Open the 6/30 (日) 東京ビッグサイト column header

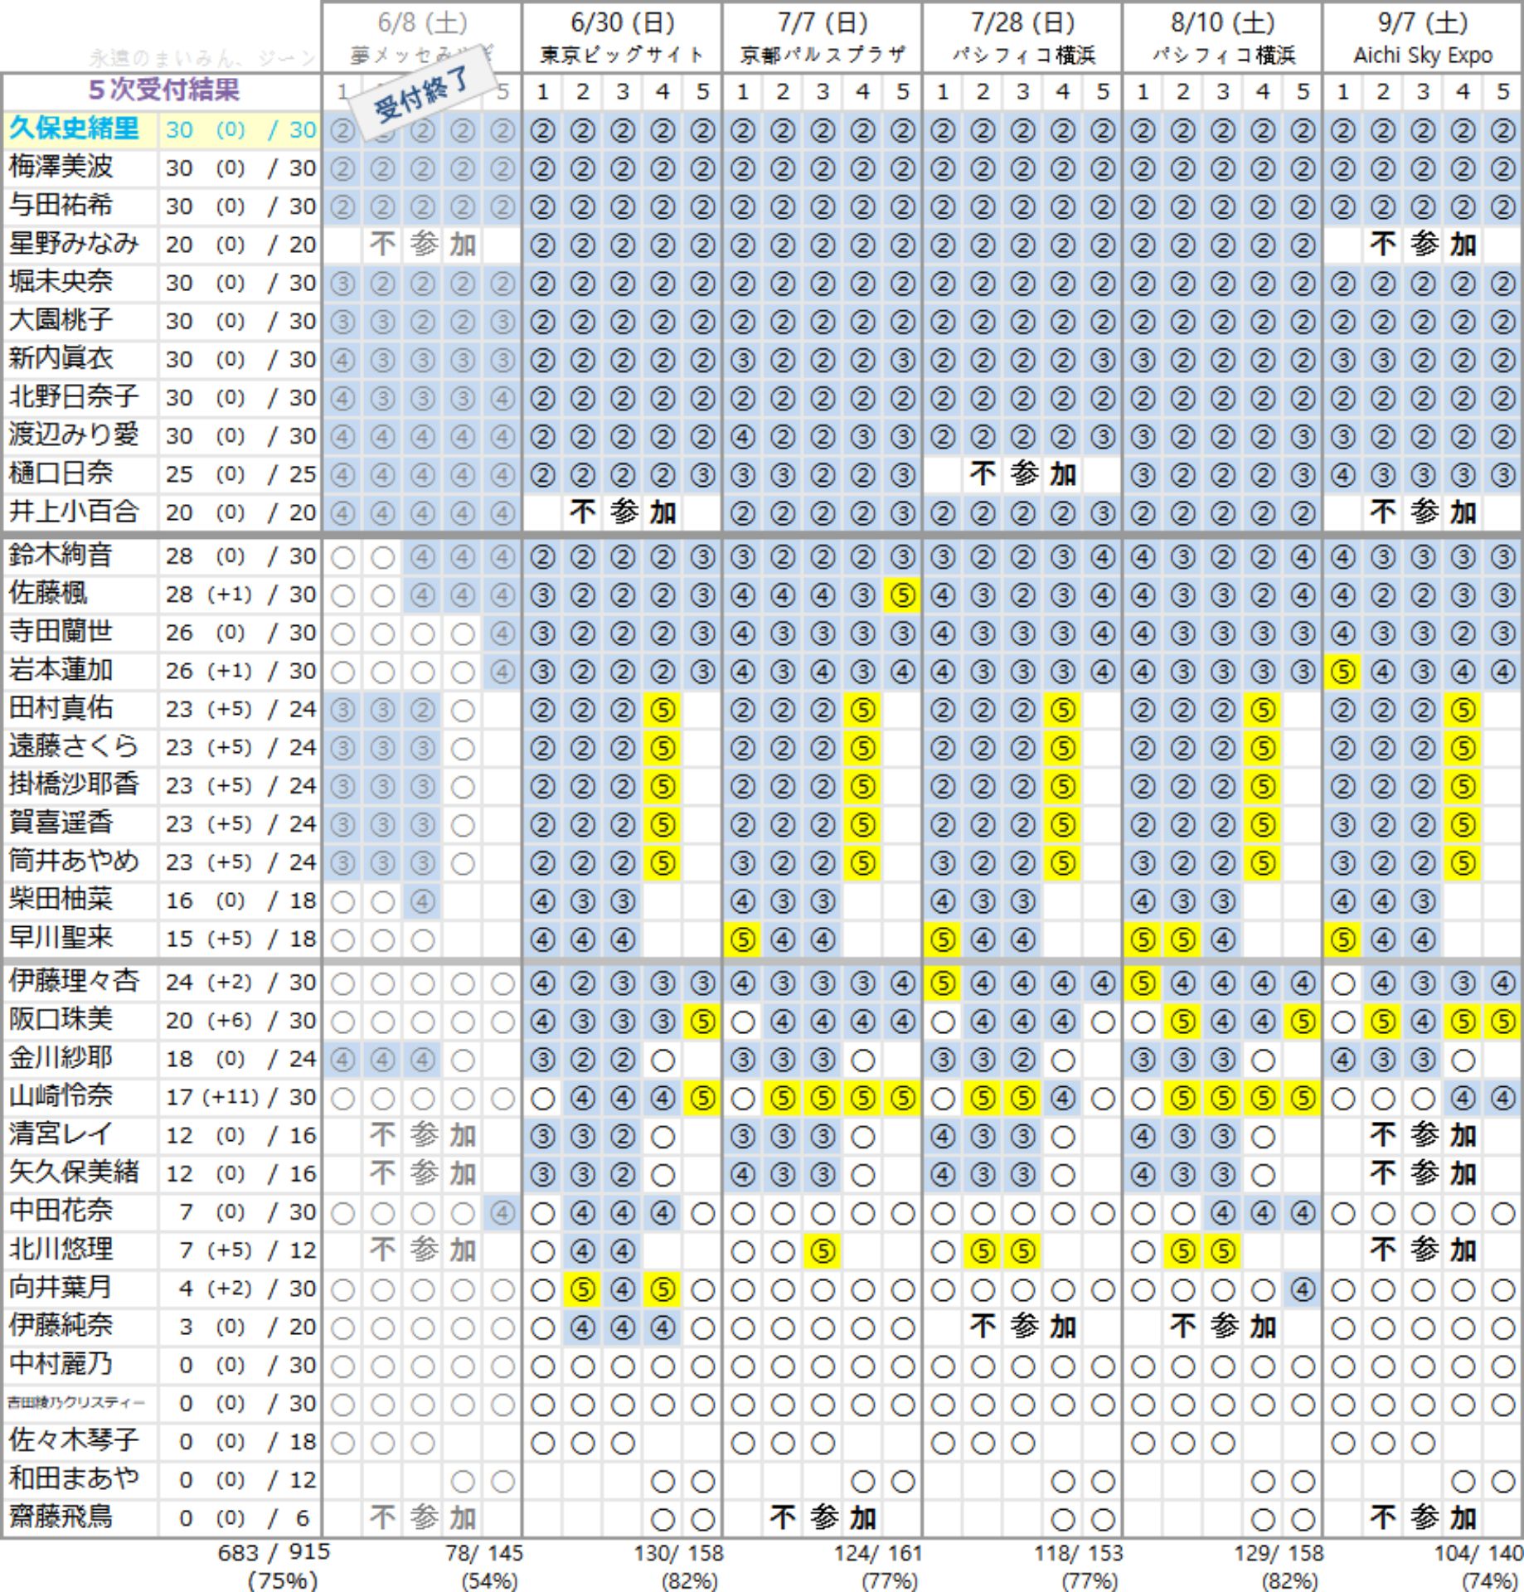point(622,38)
